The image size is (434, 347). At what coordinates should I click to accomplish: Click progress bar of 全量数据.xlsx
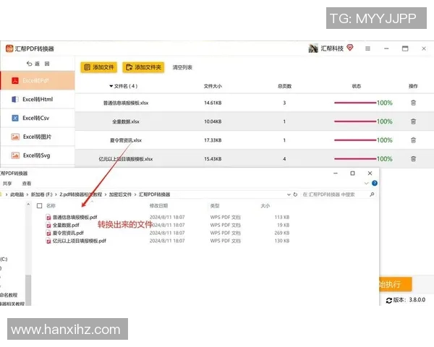tap(355, 121)
